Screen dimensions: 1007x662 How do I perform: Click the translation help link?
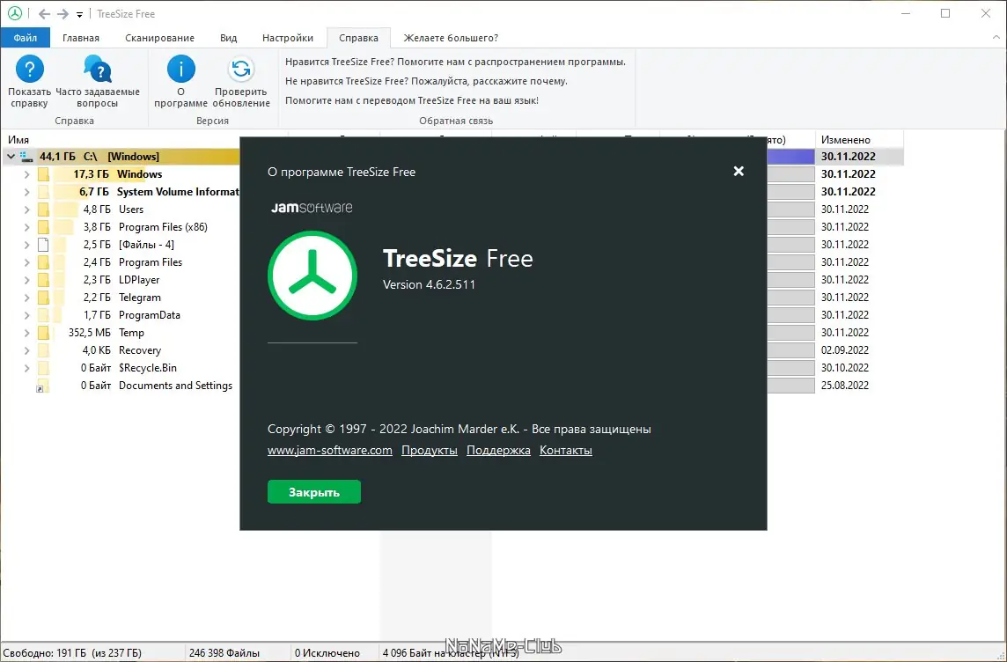(412, 101)
